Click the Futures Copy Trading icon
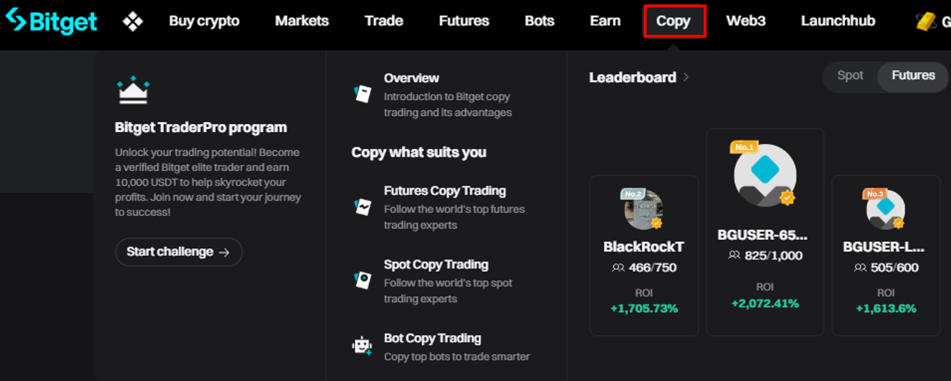The height and width of the screenshot is (381, 951). click(x=363, y=207)
